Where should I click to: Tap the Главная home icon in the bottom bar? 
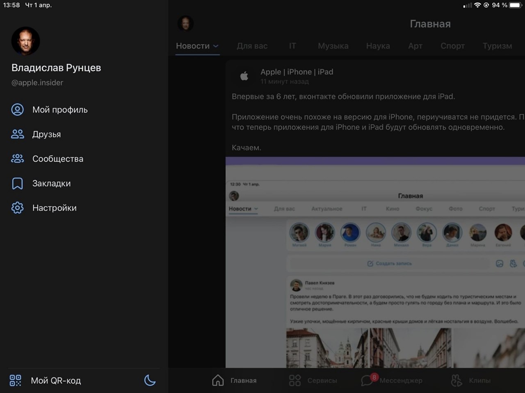click(218, 380)
